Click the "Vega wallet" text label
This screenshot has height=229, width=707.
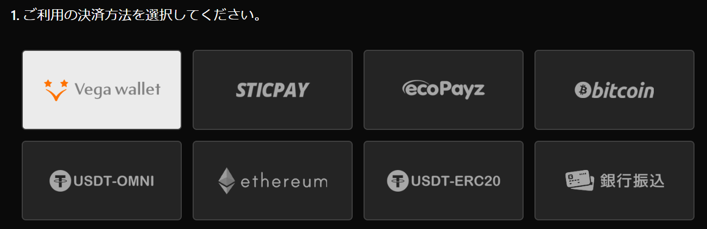[x=117, y=89]
